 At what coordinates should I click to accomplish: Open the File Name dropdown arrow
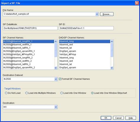tap(97, 14)
